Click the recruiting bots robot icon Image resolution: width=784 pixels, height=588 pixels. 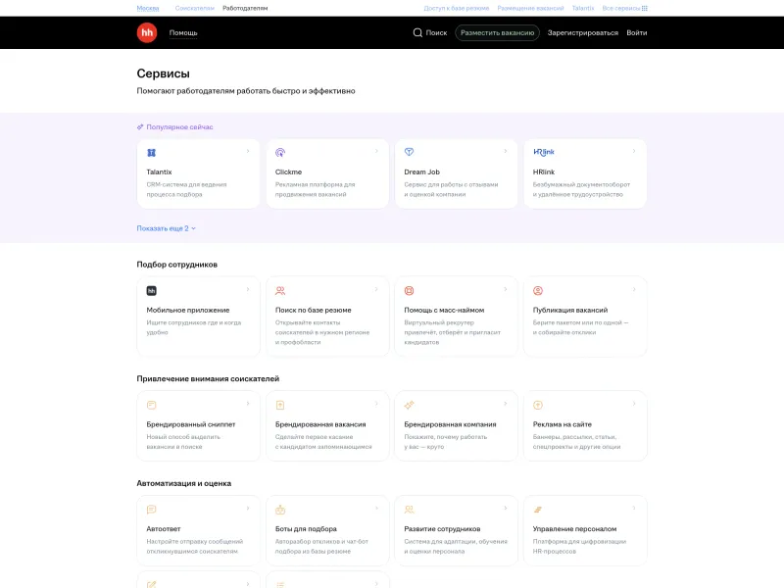(280, 510)
